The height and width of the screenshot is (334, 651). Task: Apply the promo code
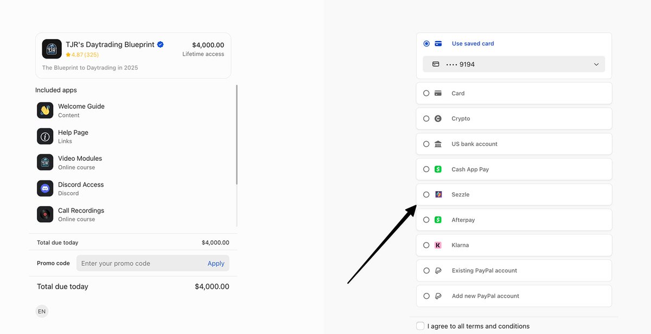pos(216,264)
